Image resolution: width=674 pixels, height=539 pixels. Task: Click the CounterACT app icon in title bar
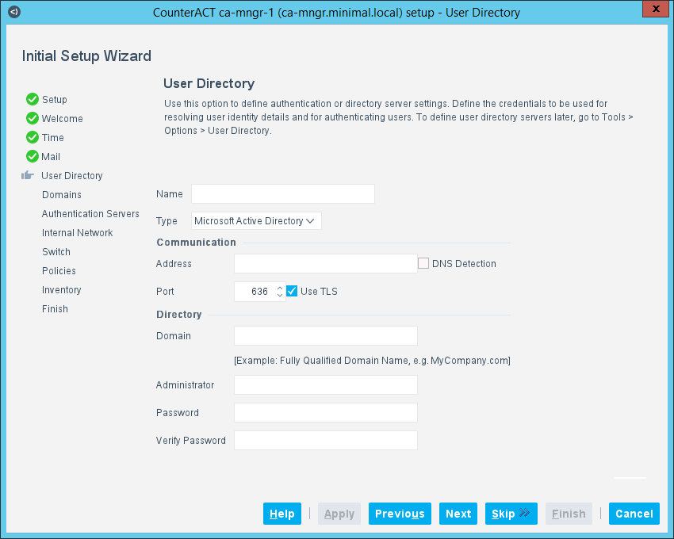(14, 12)
